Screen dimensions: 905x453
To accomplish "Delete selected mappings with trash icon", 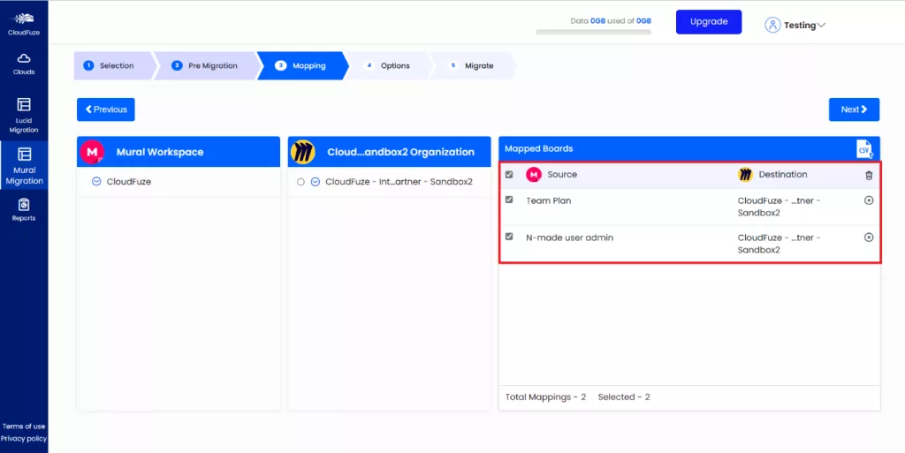I will [x=869, y=175].
